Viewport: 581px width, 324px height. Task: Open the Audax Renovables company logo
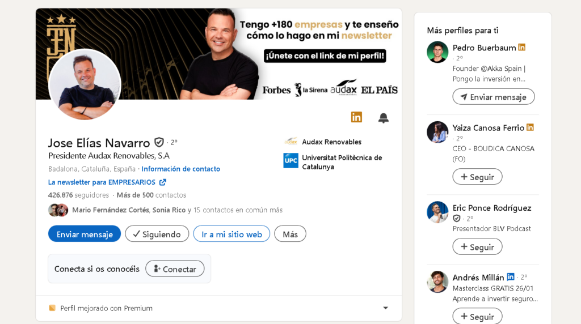tap(291, 142)
